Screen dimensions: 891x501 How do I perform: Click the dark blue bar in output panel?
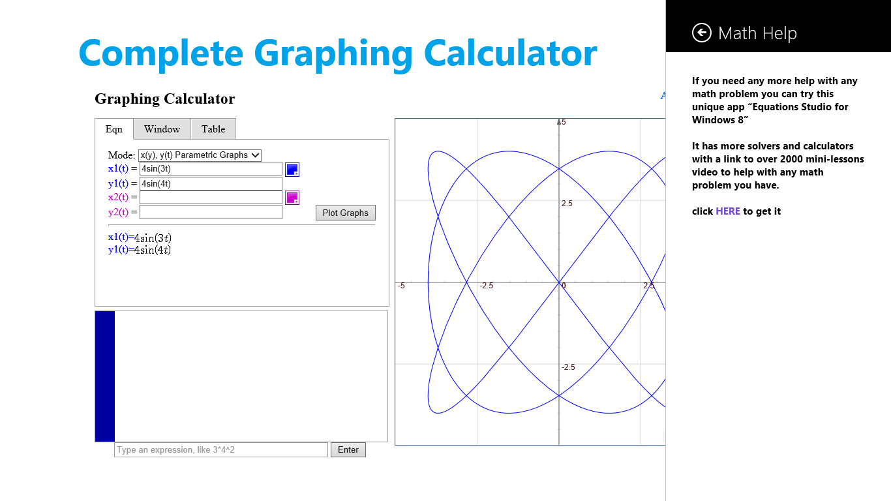click(x=105, y=376)
